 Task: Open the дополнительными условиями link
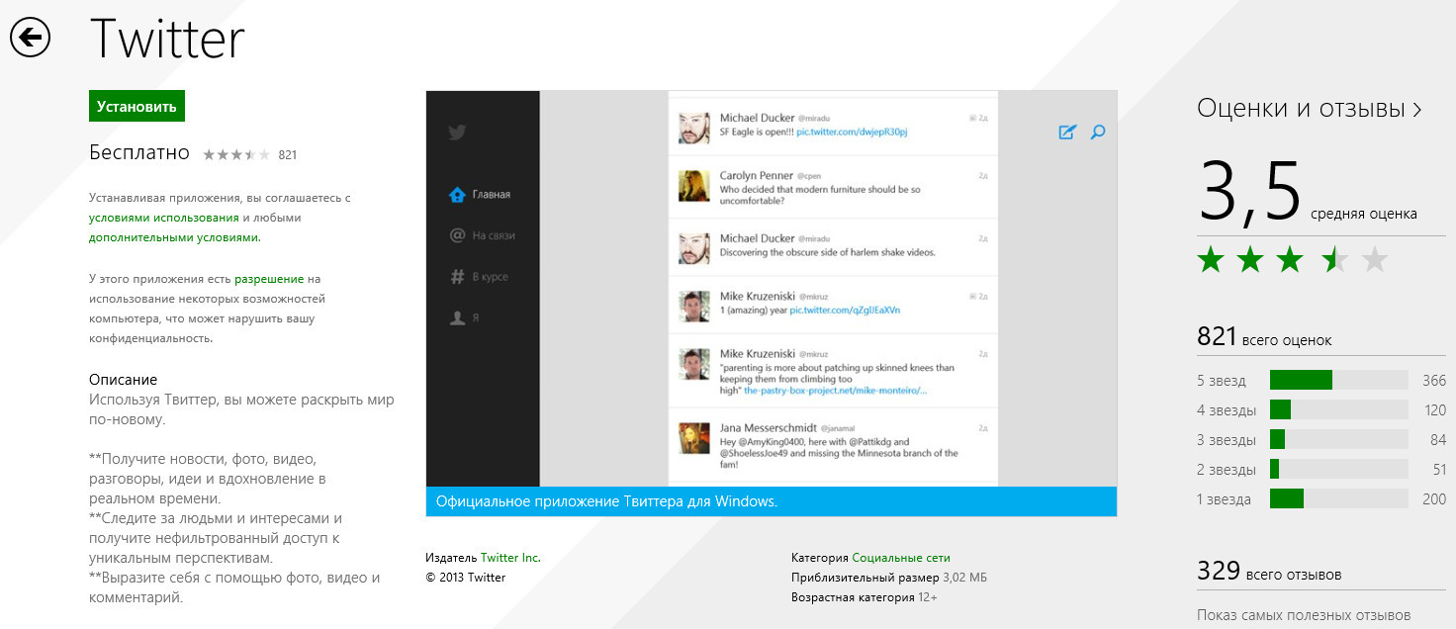(x=173, y=237)
